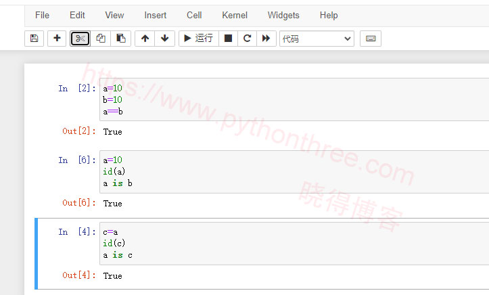Click the c=a code line

pyautogui.click(x=110, y=232)
